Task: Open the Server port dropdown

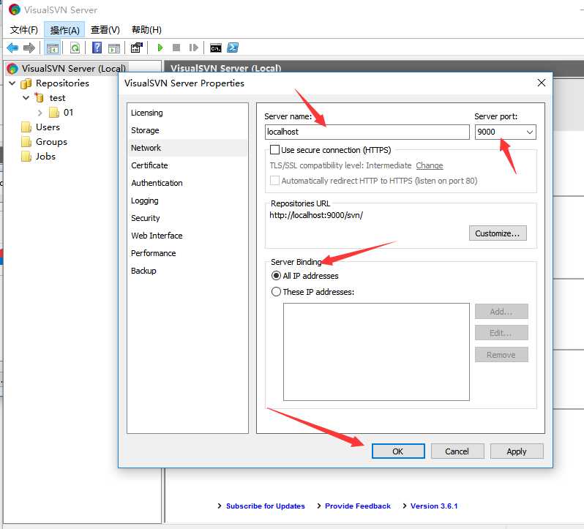Action: click(530, 132)
